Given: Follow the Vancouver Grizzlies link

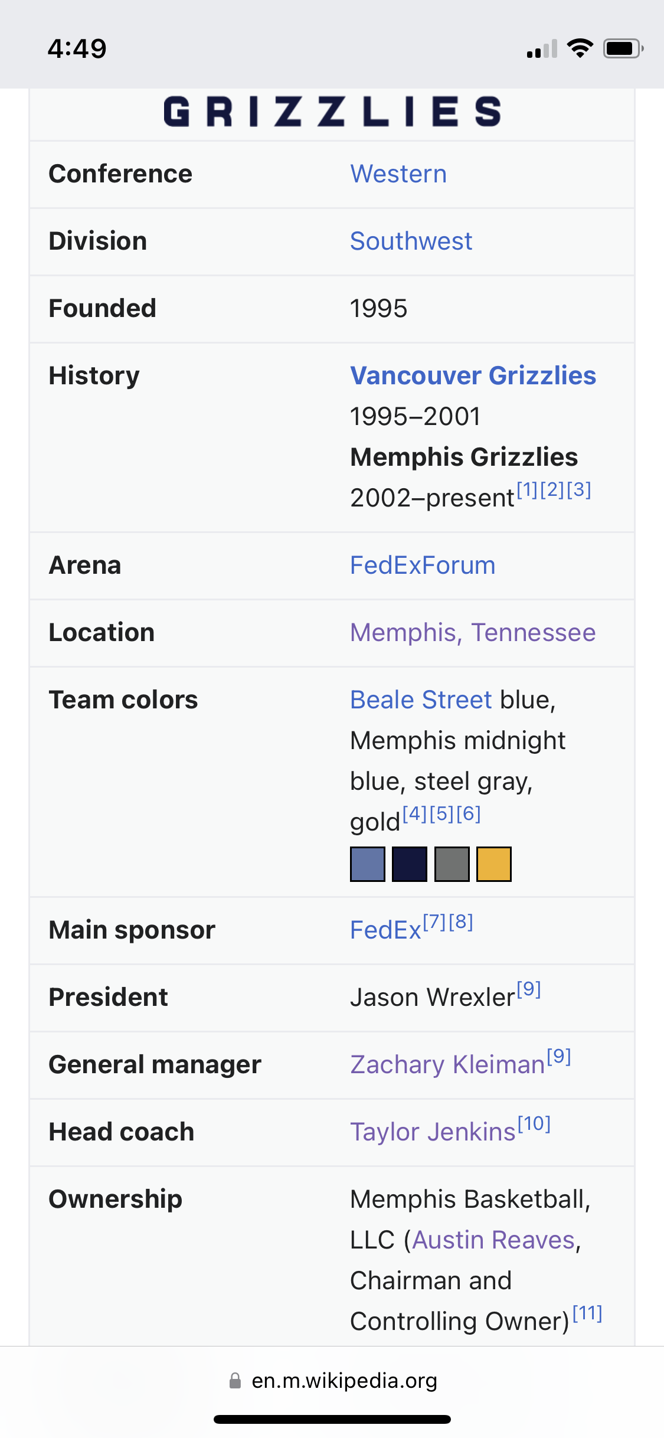Looking at the screenshot, I should tap(473, 375).
